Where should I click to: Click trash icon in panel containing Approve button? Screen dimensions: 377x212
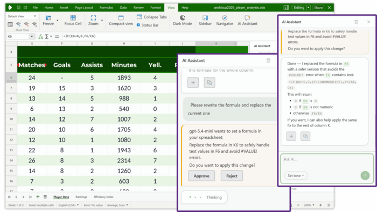(268, 60)
